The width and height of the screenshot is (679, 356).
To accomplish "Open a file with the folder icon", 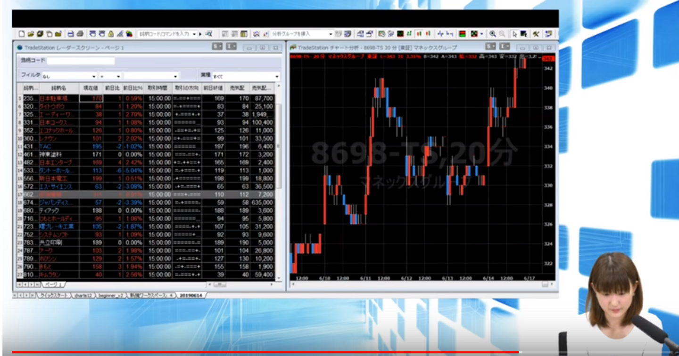I will click(31, 34).
